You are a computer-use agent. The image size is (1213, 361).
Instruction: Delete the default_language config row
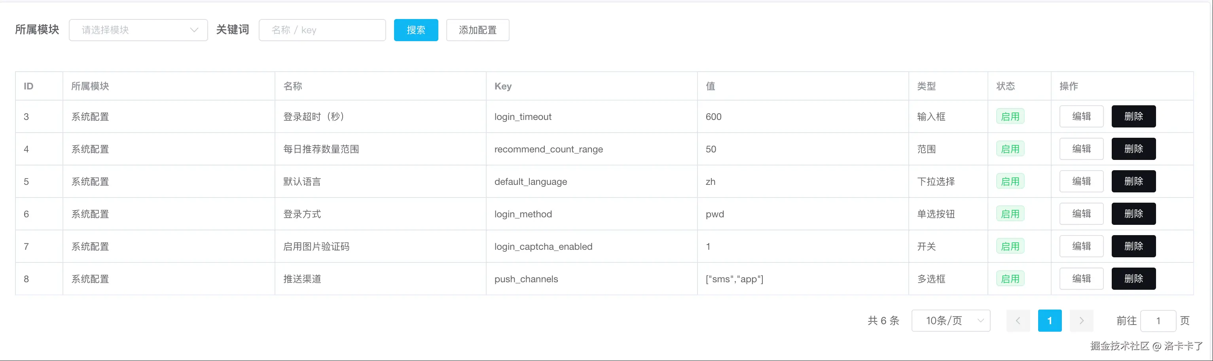coord(1133,181)
